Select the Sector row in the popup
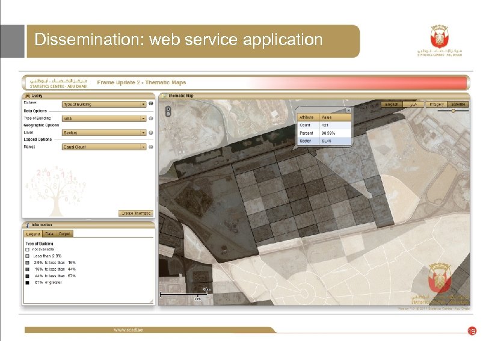Screen dimensions: 492x341 (x=324, y=141)
